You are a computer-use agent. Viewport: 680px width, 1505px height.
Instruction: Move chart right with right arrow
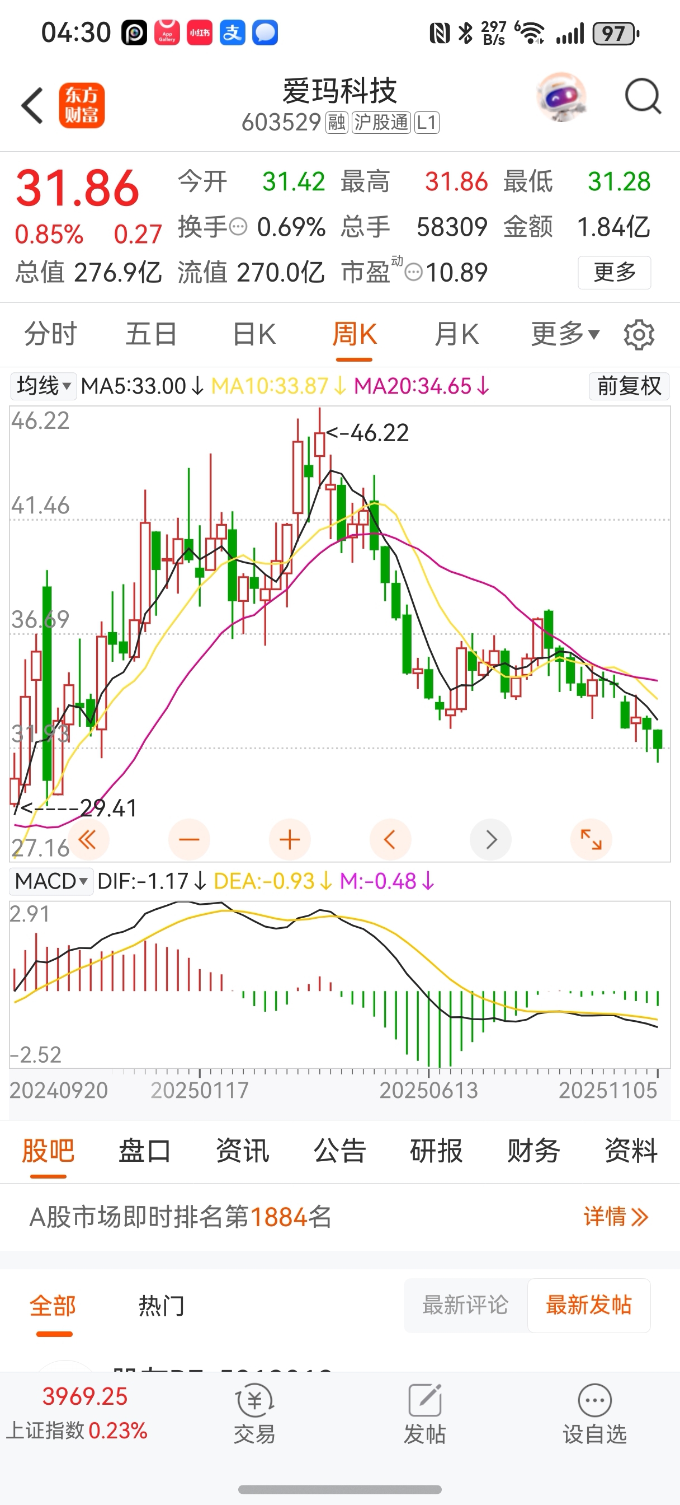pyautogui.click(x=491, y=840)
